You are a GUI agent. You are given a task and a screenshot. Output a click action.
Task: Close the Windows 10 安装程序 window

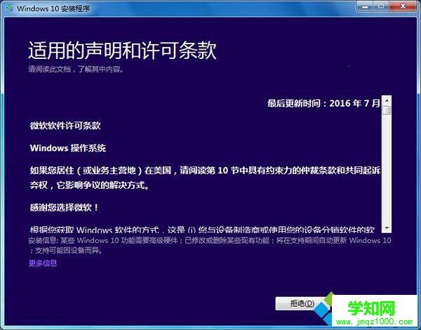coord(403,6)
